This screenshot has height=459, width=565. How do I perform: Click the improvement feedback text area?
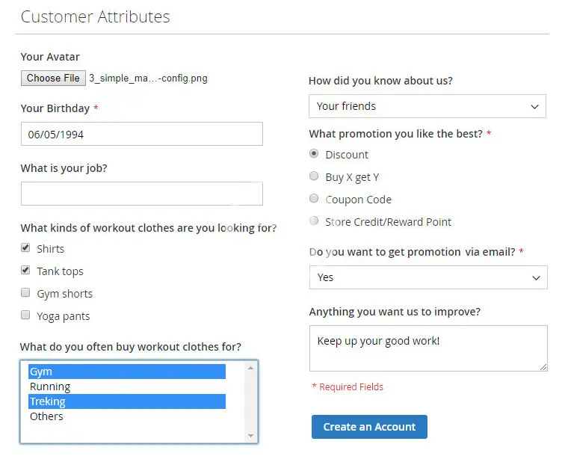[x=427, y=348]
